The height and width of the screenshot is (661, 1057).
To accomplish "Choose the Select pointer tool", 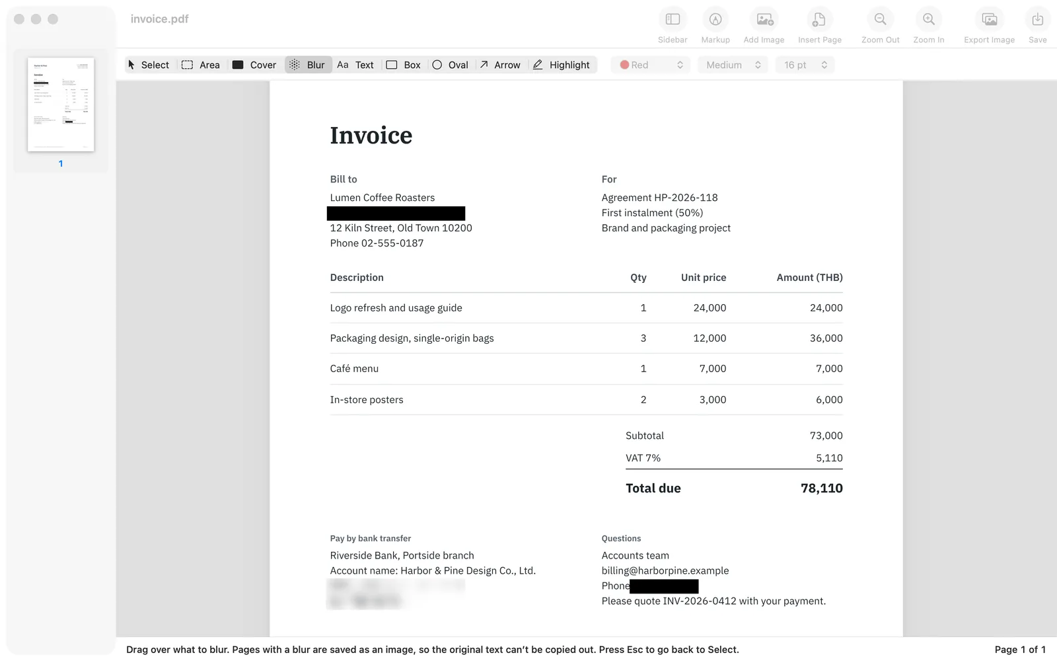I will (149, 65).
